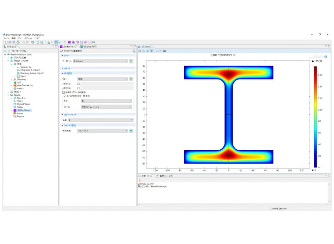Click the temperature color legend bar
Image resolution: width=334 pixels, height=244 pixels.
coord(315,116)
